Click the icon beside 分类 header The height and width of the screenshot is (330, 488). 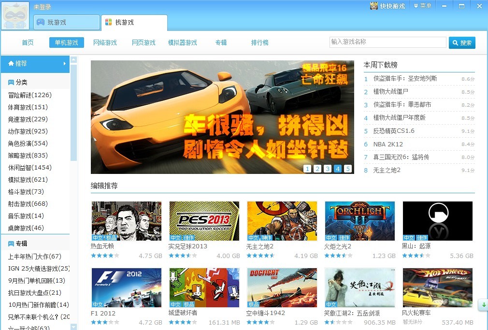(11, 82)
